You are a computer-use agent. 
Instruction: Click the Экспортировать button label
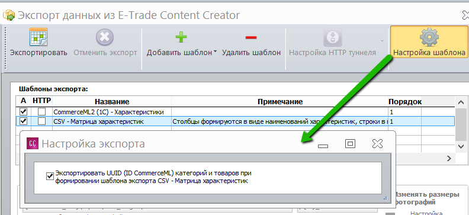click(x=38, y=53)
